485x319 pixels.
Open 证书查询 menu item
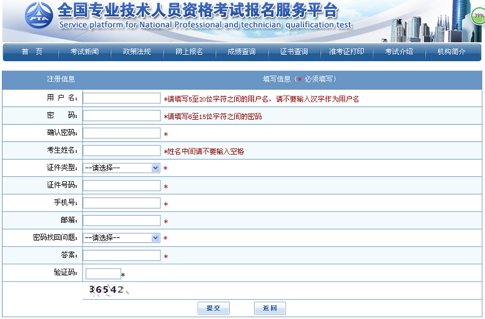click(x=294, y=52)
